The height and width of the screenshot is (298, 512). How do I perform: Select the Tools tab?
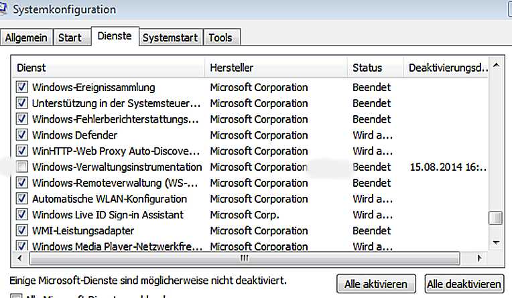[220, 38]
